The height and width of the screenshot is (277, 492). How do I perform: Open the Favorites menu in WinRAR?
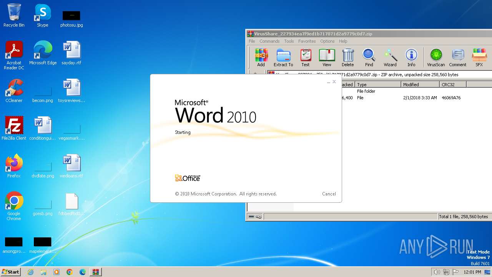[x=307, y=41]
